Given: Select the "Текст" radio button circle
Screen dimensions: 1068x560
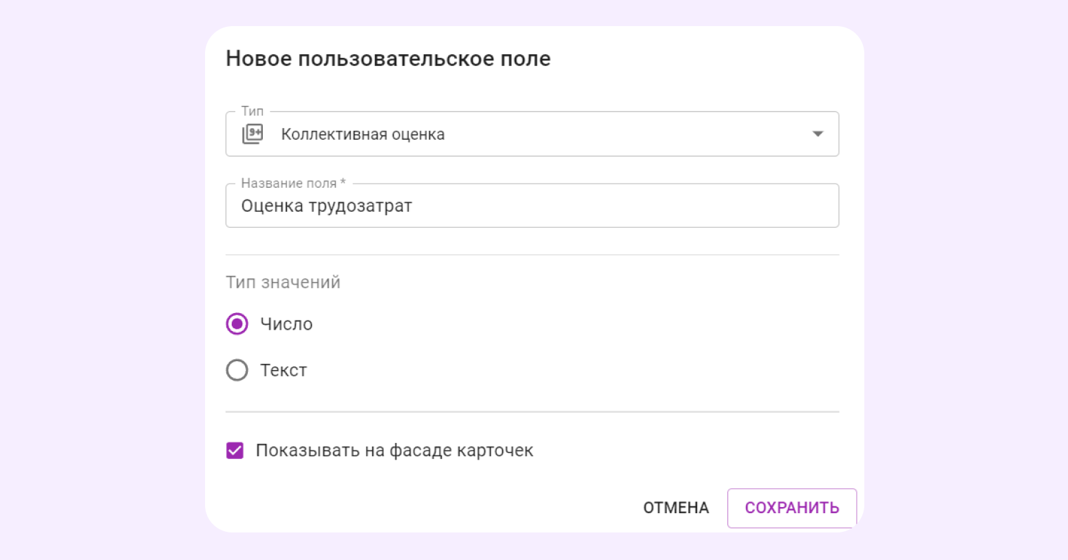Looking at the screenshot, I should pyautogui.click(x=237, y=370).
